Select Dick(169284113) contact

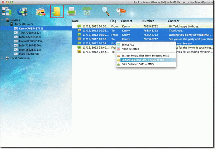[30, 50]
